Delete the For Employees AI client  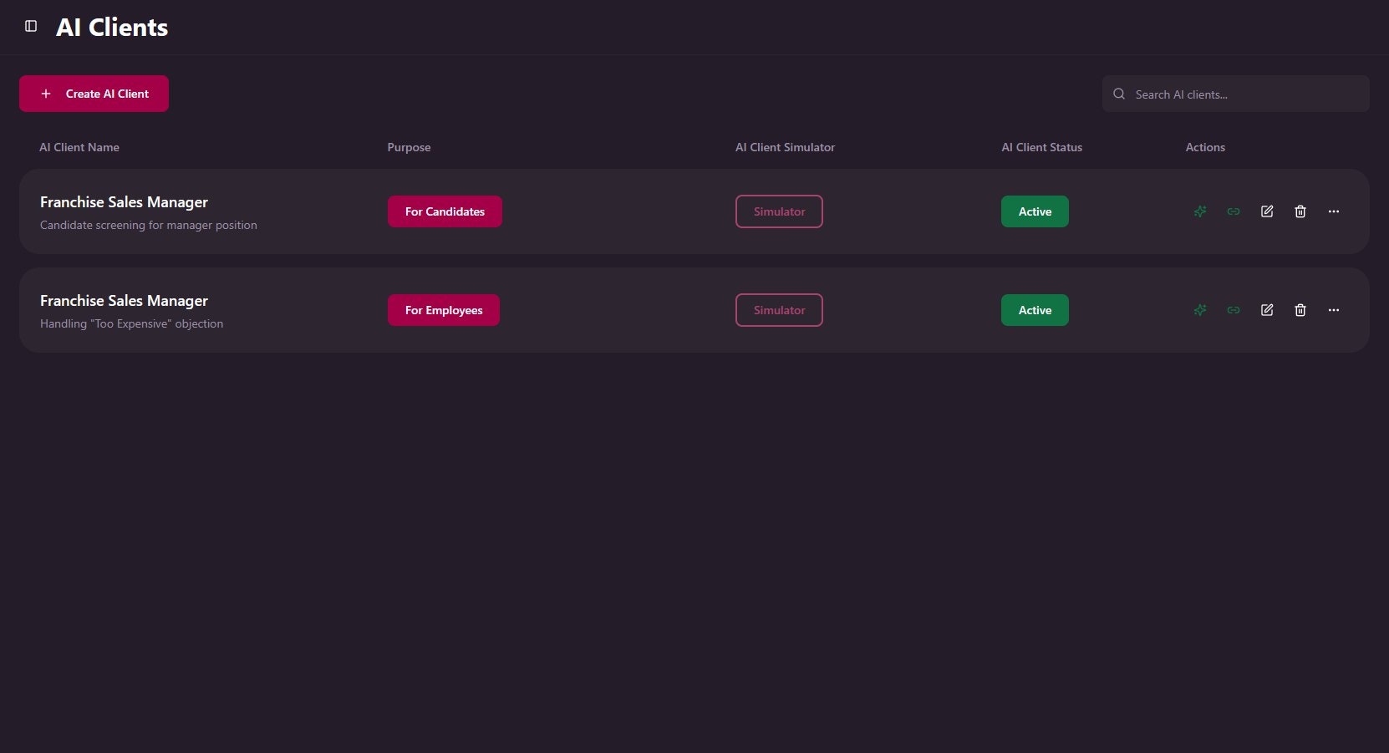1300,310
